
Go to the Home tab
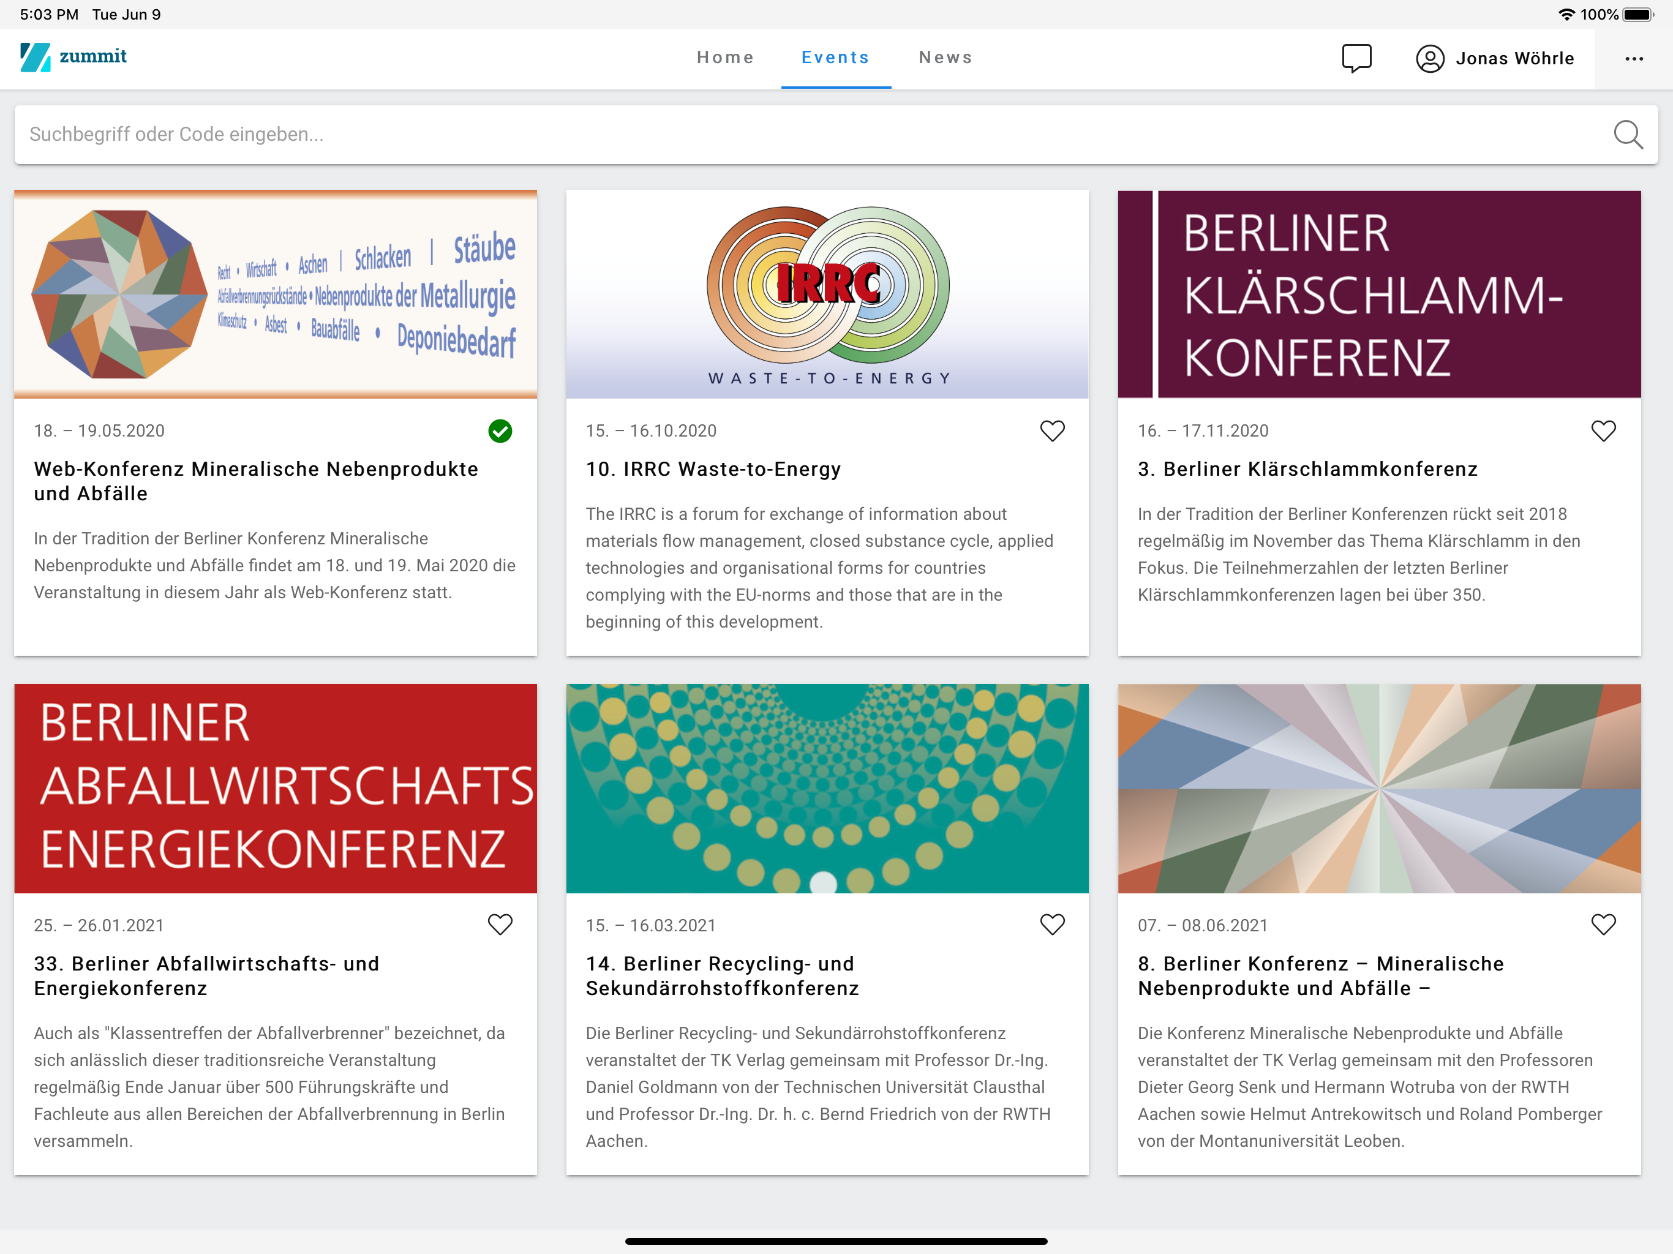pos(725,58)
